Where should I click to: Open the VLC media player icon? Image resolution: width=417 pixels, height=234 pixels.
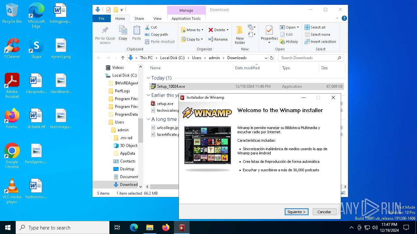point(12,191)
